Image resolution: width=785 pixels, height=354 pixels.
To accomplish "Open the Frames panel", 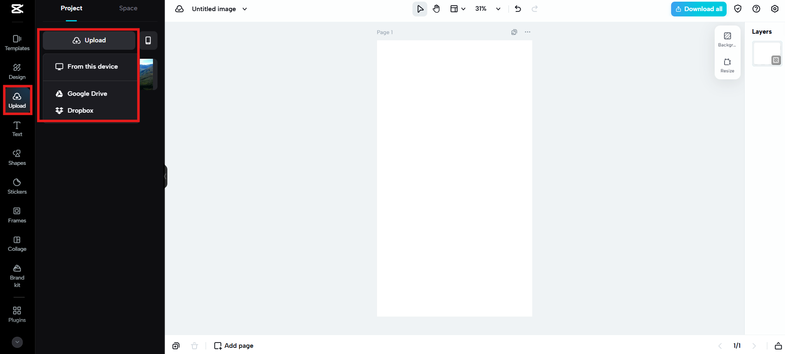I will click(17, 215).
